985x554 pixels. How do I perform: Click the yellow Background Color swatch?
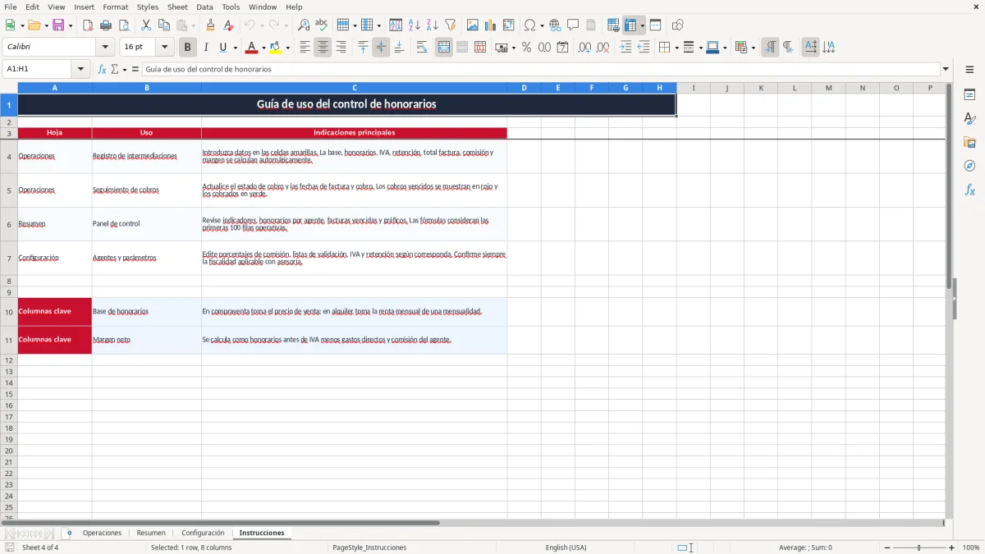click(x=276, y=48)
